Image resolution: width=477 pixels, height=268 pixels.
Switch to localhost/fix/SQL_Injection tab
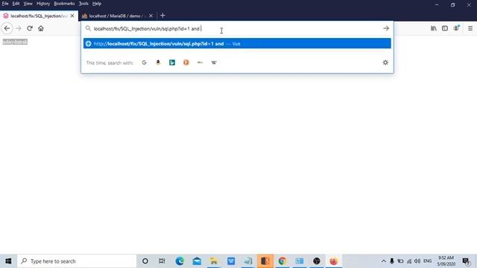pyautogui.click(x=39, y=16)
